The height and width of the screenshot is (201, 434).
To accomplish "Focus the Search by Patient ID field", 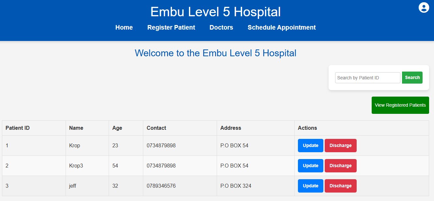I will tap(367, 78).
